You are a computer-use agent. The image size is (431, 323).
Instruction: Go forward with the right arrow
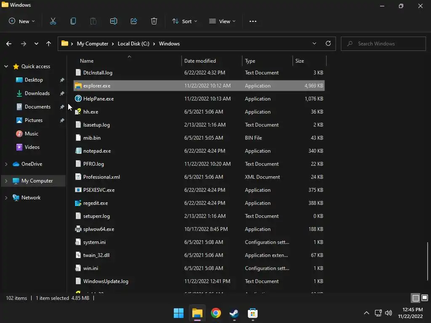(x=24, y=44)
